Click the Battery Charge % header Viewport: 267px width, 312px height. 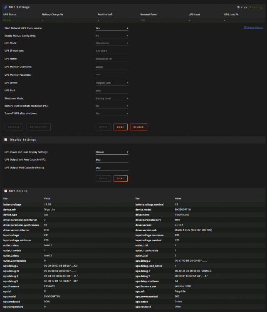[52, 15]
